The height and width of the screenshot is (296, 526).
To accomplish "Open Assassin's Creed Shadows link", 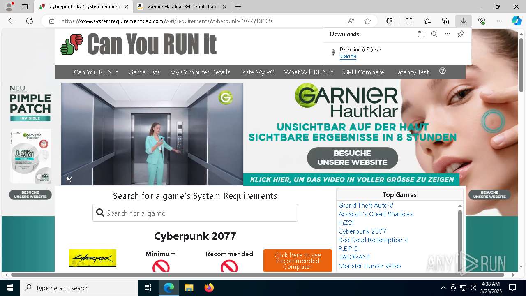I will (376, 214).
